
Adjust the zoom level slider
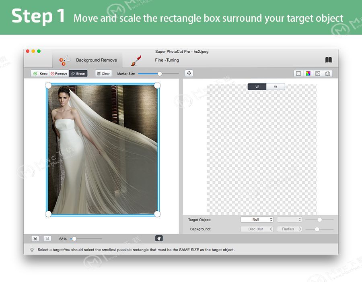74,239
